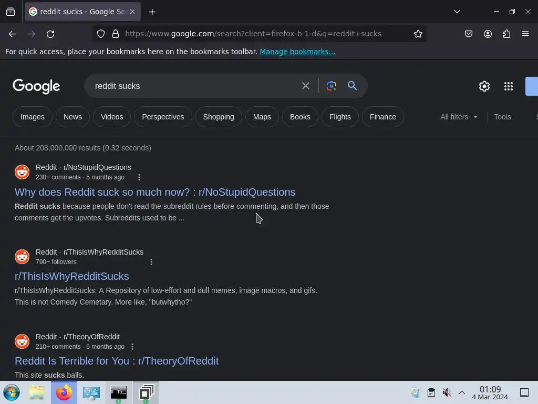This screenshot has width=538, height=404.
Task: Expand hidden system tray icons
Action: pyautogui.click(x=462, y=392)
